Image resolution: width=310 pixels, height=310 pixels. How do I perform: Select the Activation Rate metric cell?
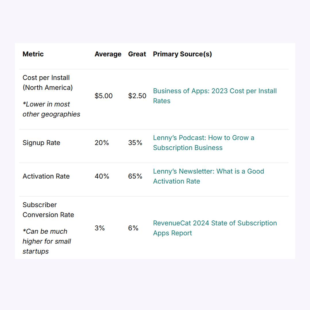coord(46,176)
